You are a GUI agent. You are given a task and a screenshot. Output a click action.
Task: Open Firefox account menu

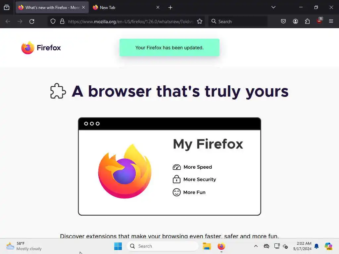click(295, 21)
